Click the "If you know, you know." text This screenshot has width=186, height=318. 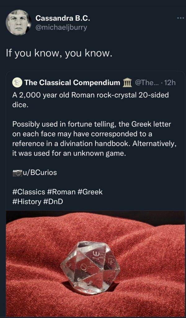[x=59, y=53]
